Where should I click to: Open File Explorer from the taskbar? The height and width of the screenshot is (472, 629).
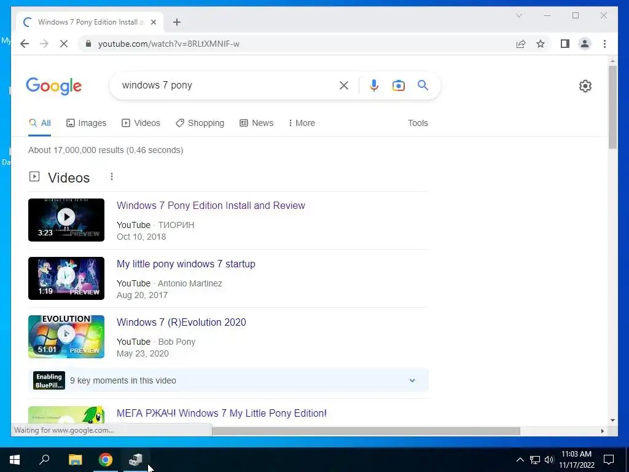[75, 460]
